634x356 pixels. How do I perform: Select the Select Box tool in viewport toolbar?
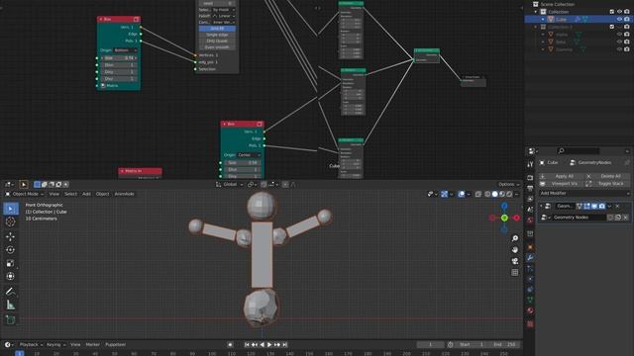coord(11,209)
